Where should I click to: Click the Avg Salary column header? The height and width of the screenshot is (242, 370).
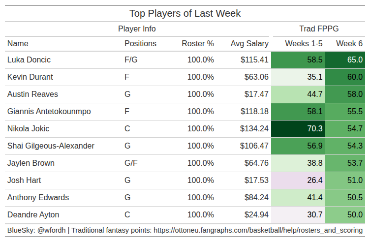[249, 43]
